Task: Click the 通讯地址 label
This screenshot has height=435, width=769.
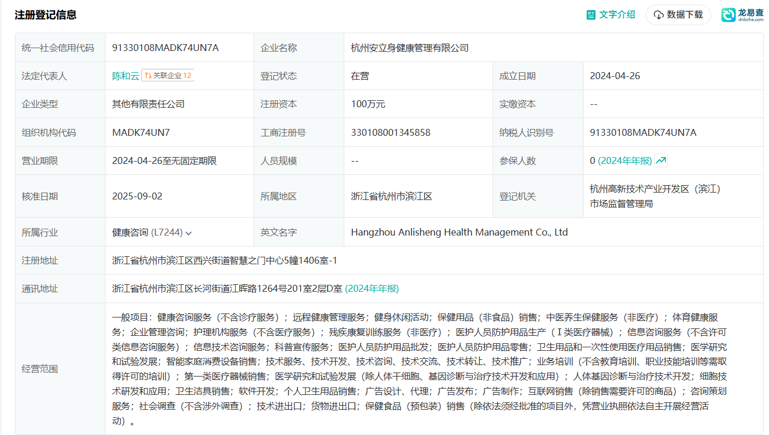Action: (x=40, y=289)
